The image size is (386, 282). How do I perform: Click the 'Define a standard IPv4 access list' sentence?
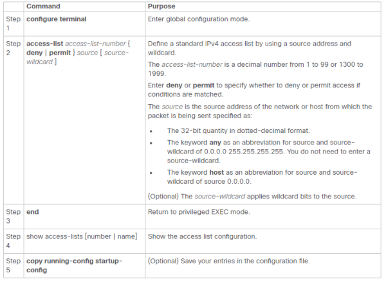[x=250, y=48]
